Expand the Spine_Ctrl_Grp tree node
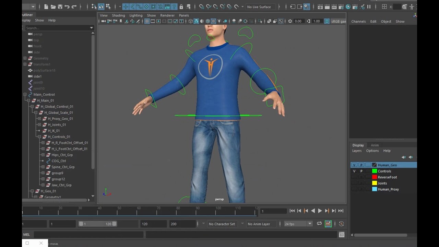Screen dimensions: 439x247 [43, 167]
